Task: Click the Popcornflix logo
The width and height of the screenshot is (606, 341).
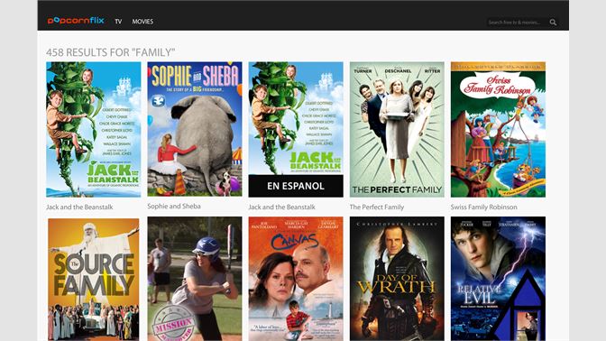Action: click(76, 21)
